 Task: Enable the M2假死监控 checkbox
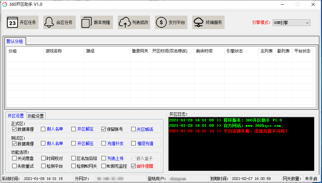(x=104, y=166)
